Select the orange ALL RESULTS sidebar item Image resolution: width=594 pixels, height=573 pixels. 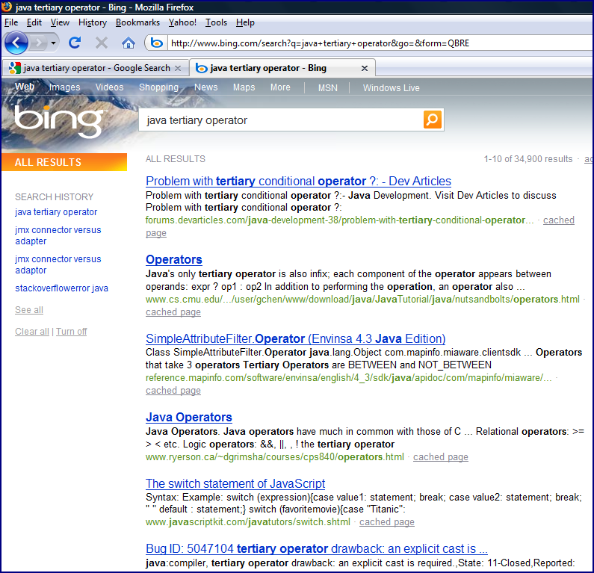[x=64, y=162]
